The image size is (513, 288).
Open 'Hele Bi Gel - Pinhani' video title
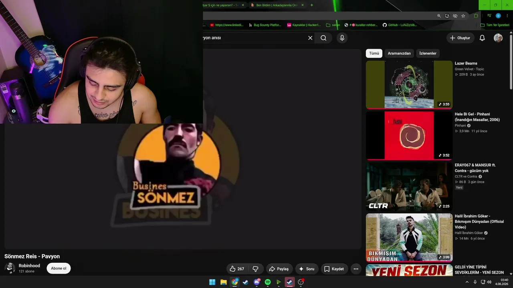[x=477, y=117]
